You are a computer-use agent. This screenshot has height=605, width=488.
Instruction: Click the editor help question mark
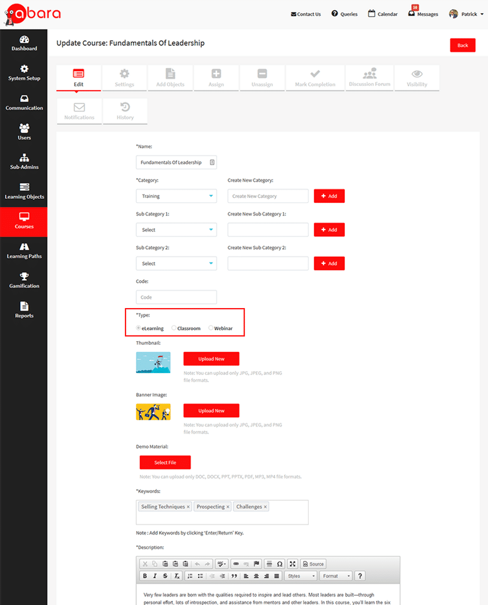360,576
